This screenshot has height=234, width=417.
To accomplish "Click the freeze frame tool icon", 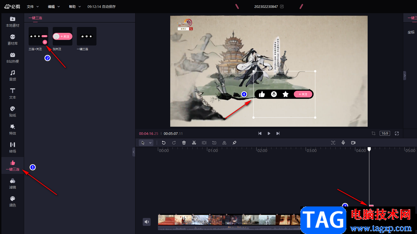I will (204, 143).
